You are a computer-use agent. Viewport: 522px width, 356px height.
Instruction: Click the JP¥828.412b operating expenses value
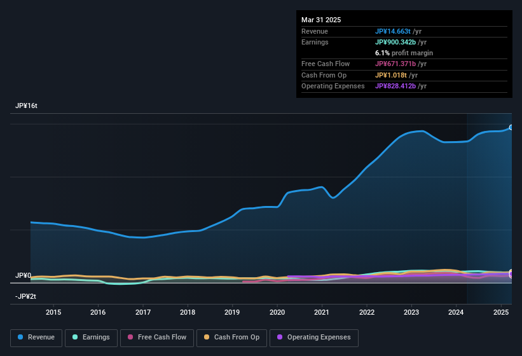click(395, 86)
